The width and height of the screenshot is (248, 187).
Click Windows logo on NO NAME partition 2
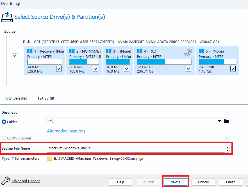click(x=72, y=51)
